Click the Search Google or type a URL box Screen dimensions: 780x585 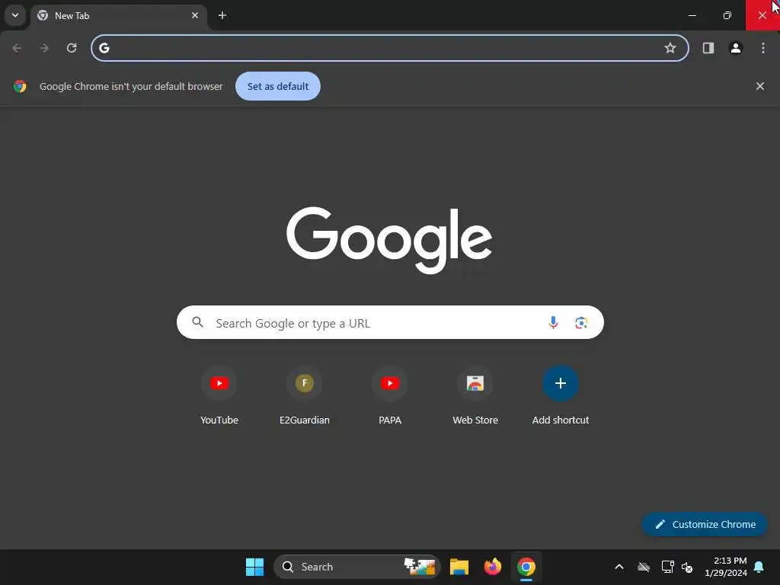(x=390, y=322)
